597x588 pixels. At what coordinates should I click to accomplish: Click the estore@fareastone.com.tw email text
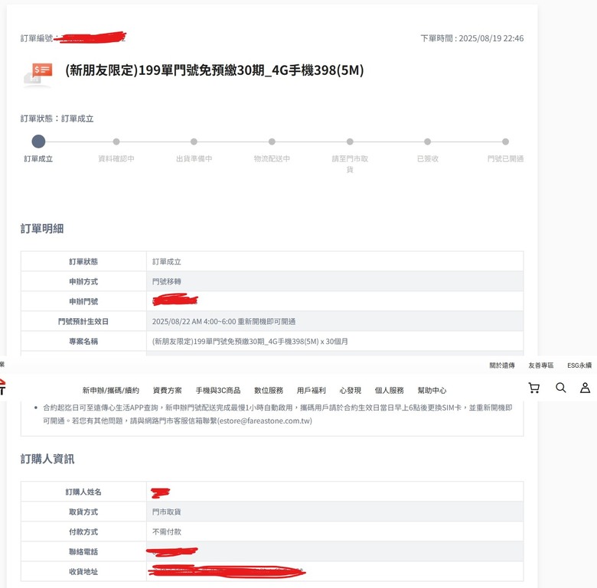click(265, 421)
